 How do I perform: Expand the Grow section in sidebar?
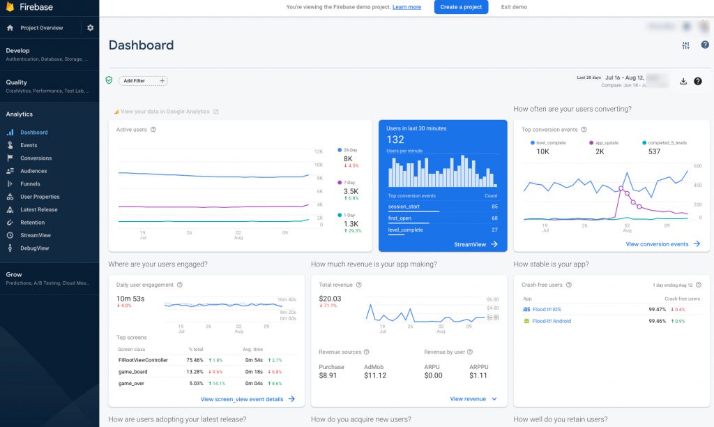coord(50,278)
